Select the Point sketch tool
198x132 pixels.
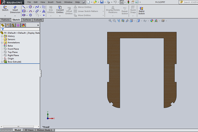(44, 15)
